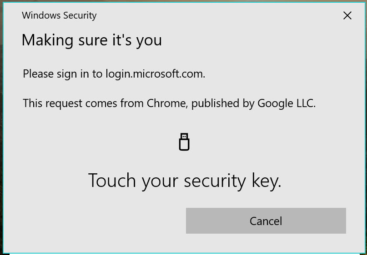The image size is (367, 255).
Task: Click the word "Chrome" in the request line
Action: [166, 103]
